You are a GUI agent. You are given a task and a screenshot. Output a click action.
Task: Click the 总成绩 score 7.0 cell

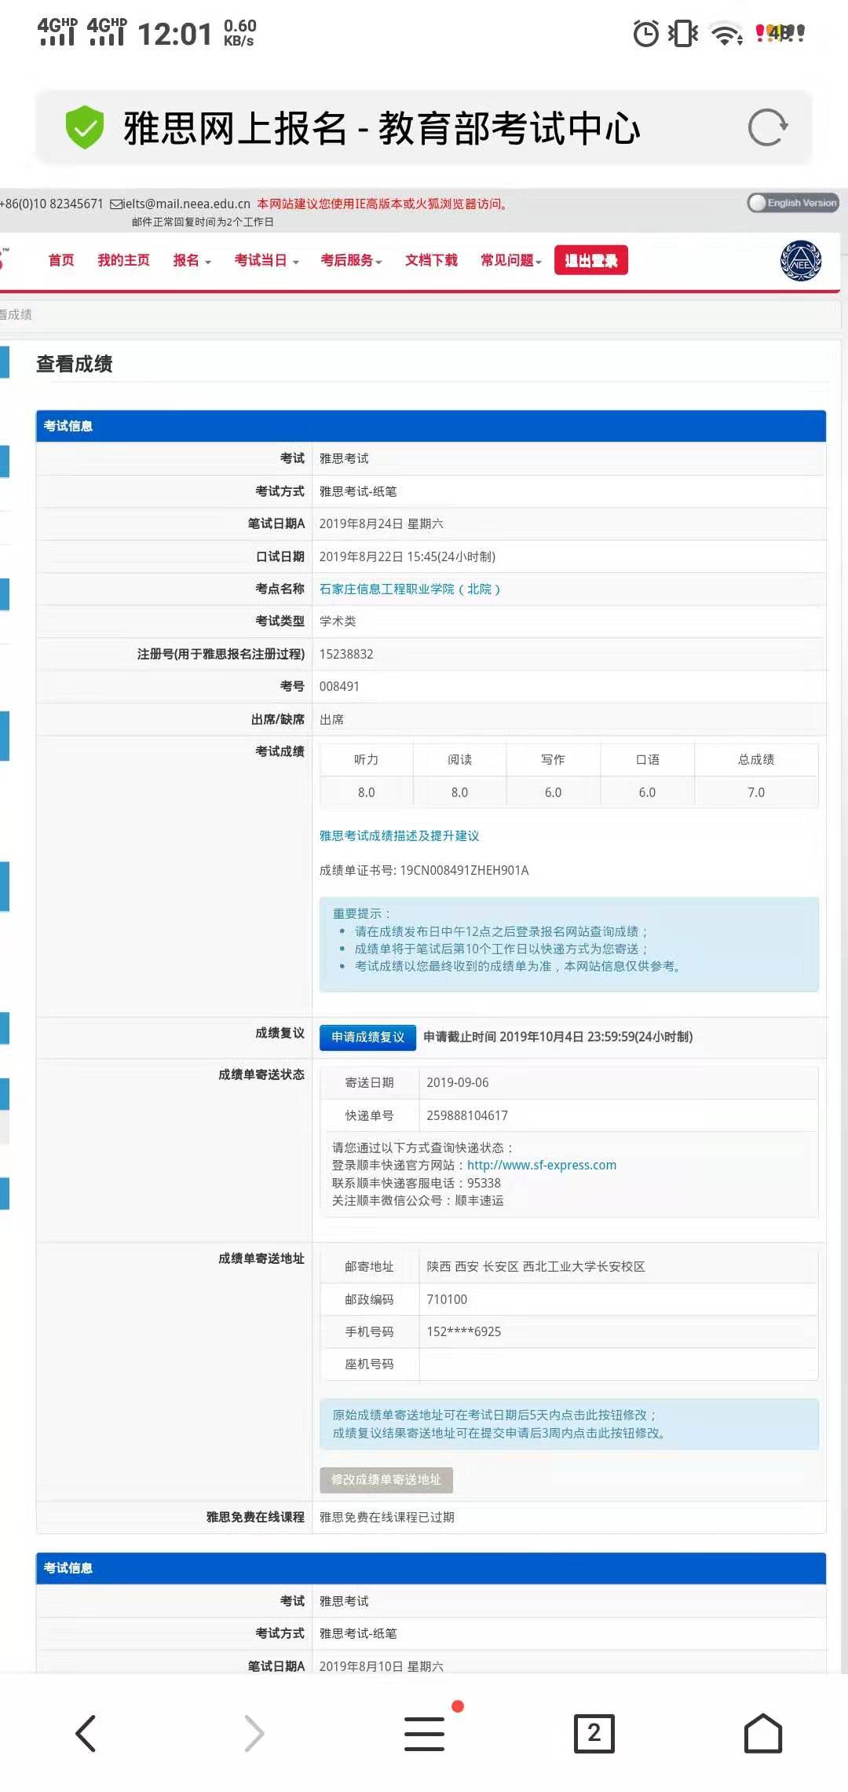(756, 792)
